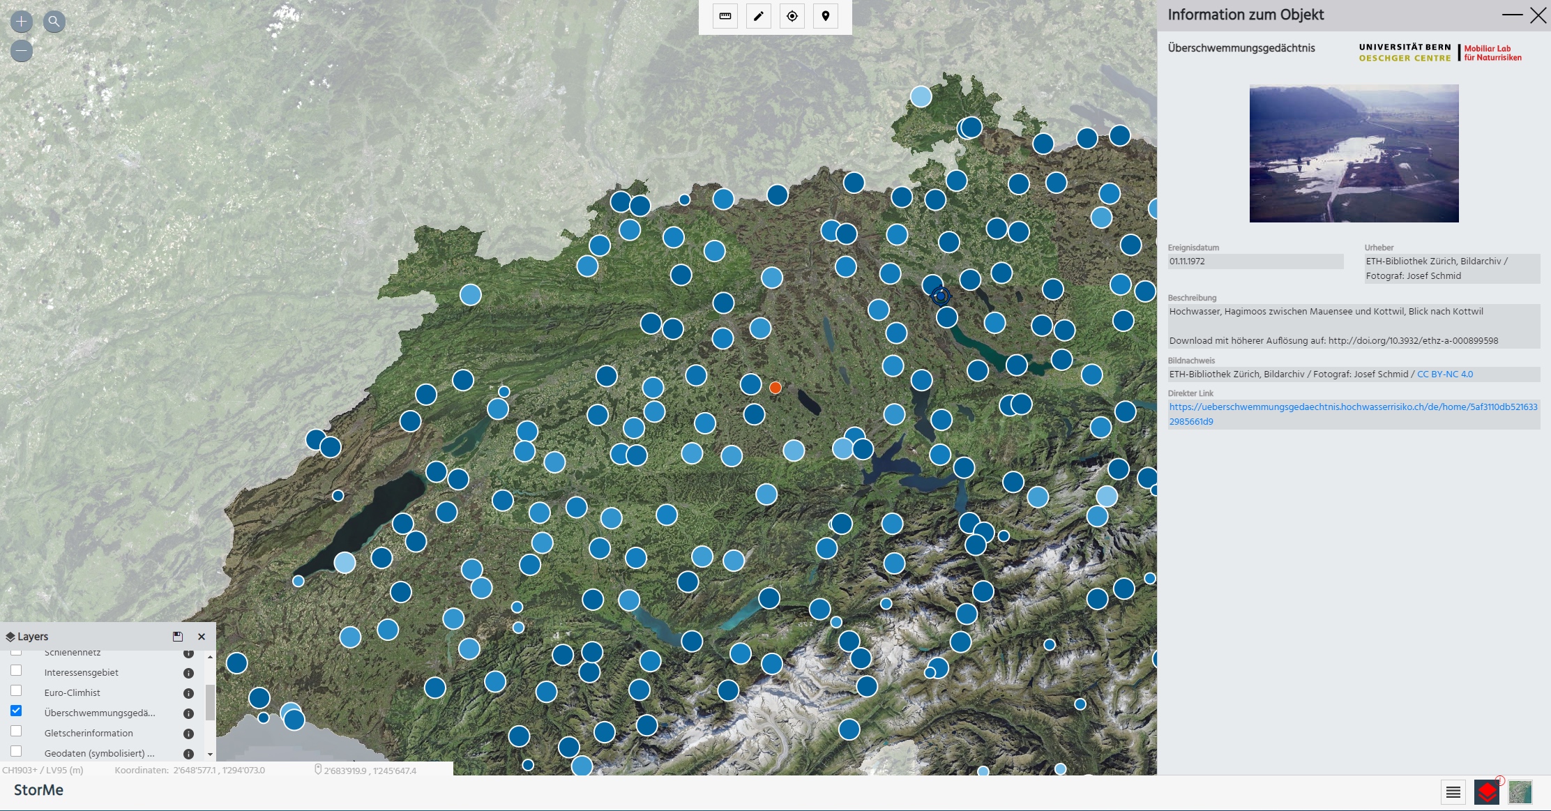Click the CH1903+ / LV95 (m) label
Screen dimensions: 1551x811
43,771
